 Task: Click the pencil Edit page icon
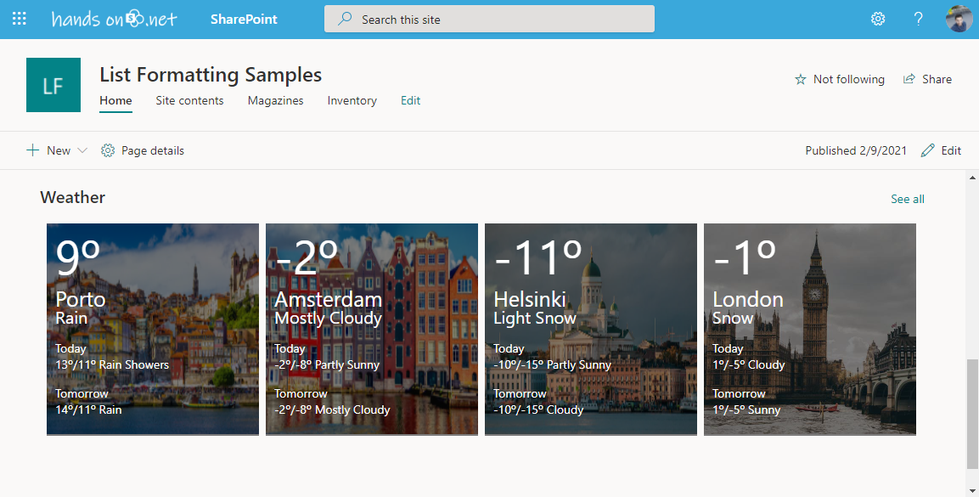tap(927, 150)
